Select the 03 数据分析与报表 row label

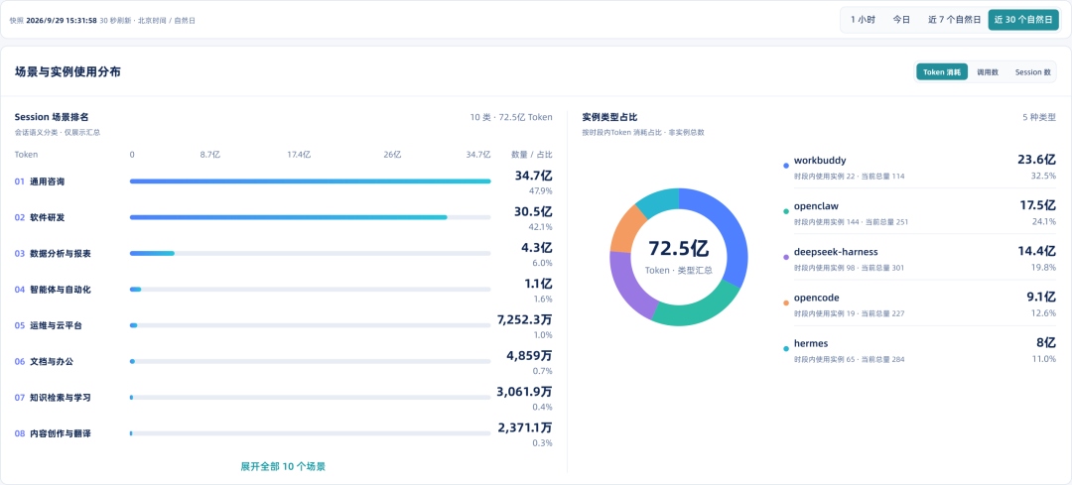point(53,254)
